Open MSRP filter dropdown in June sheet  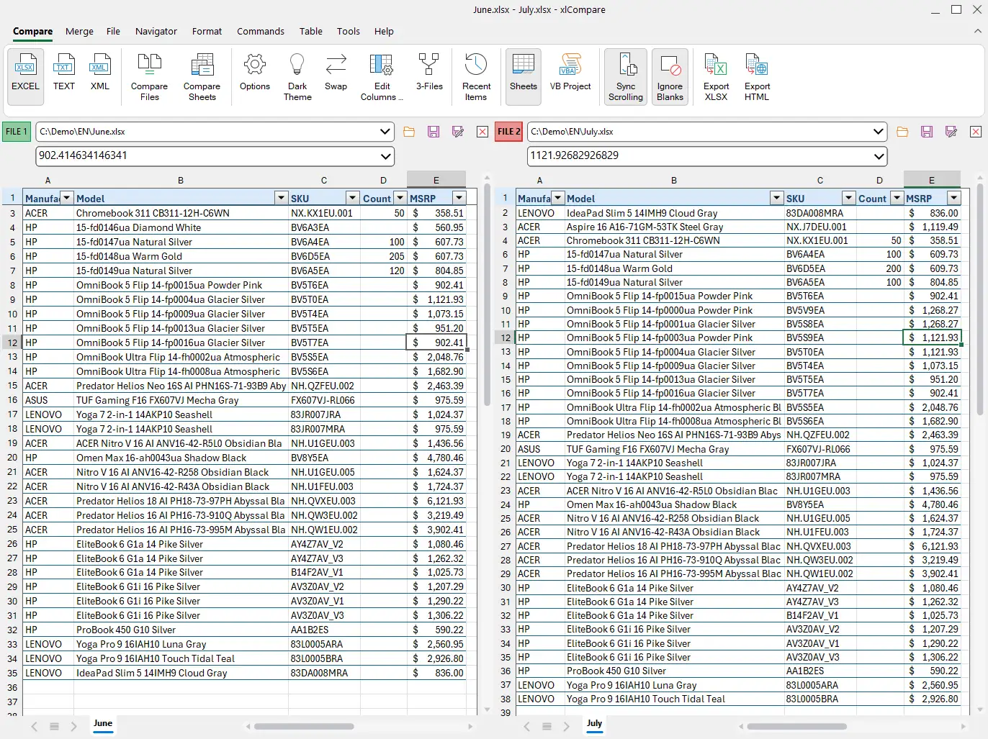click(459, 198)
